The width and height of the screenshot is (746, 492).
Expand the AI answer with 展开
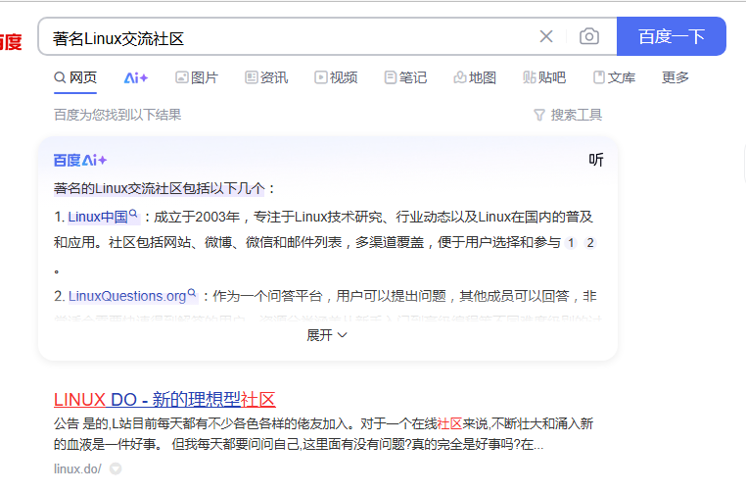(x=327, y=335)
